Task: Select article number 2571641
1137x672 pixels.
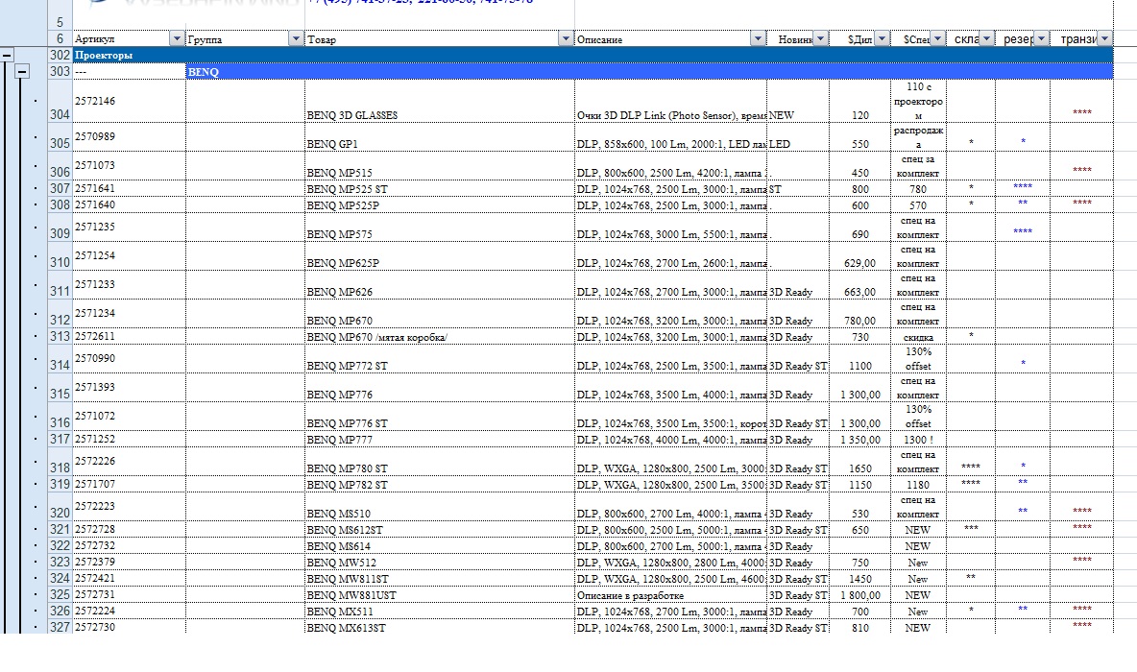Action: tap(129, 188)
